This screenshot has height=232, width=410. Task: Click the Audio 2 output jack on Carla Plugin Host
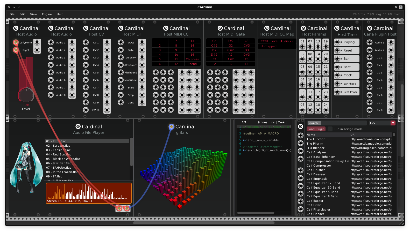click(x=391, y=50)
